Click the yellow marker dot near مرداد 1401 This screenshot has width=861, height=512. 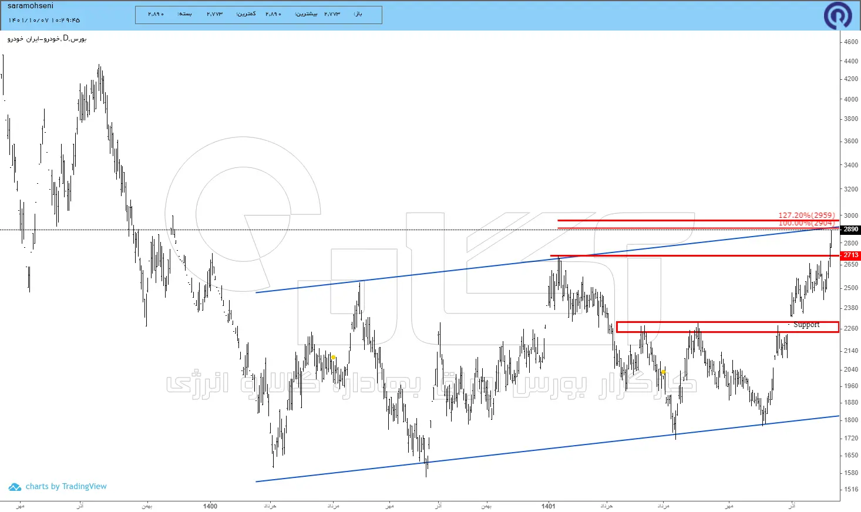663,372
